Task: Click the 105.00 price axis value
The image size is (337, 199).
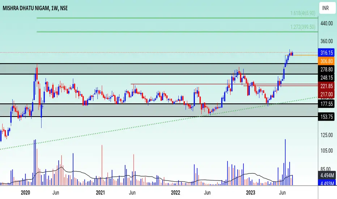Action: (327, 151)
